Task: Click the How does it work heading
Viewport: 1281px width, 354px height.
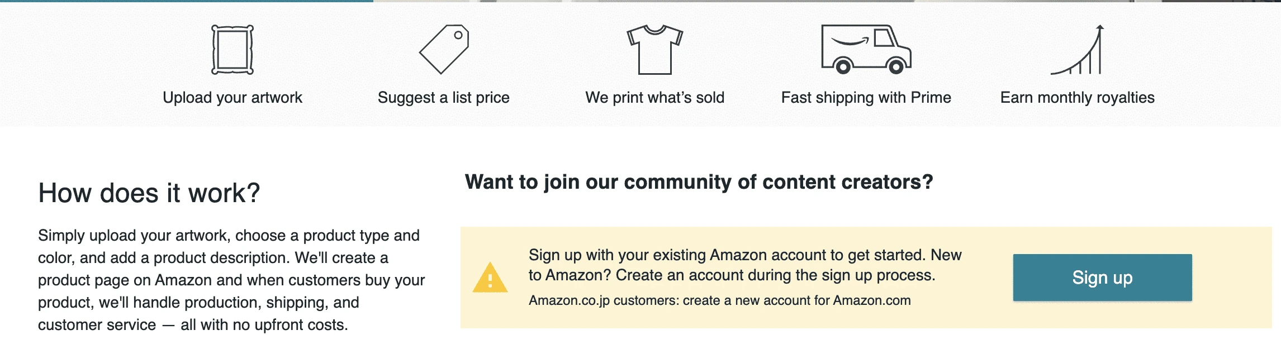Action: (x=149, y=192)
